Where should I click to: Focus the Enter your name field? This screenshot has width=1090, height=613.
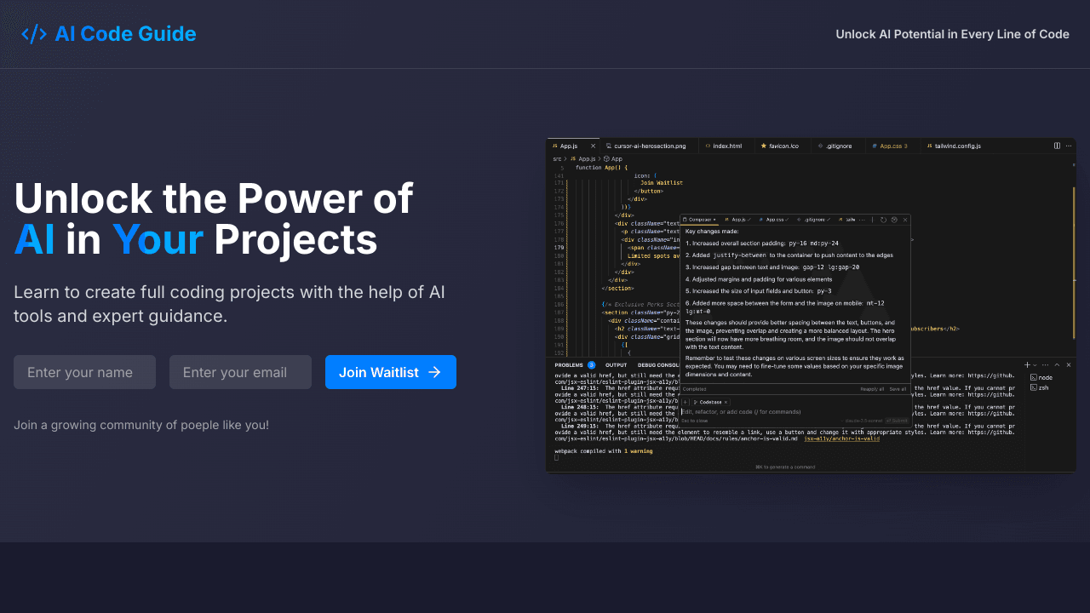pos(84,372)
